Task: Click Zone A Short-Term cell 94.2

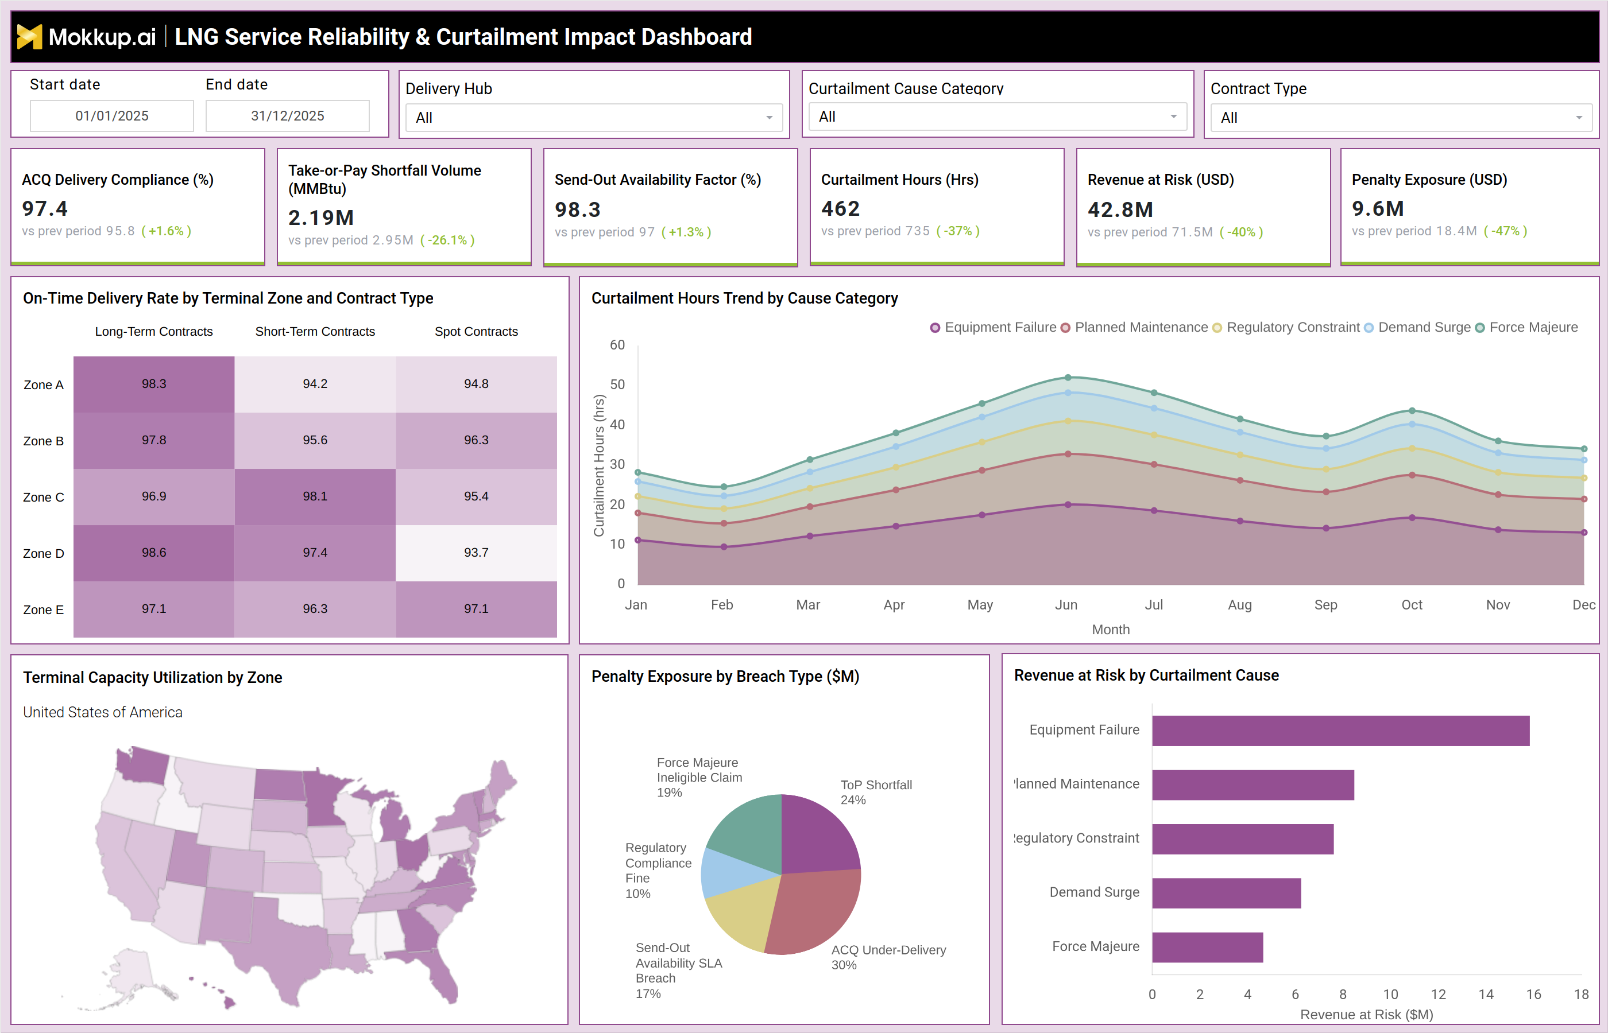Action: tap(315, 384)
